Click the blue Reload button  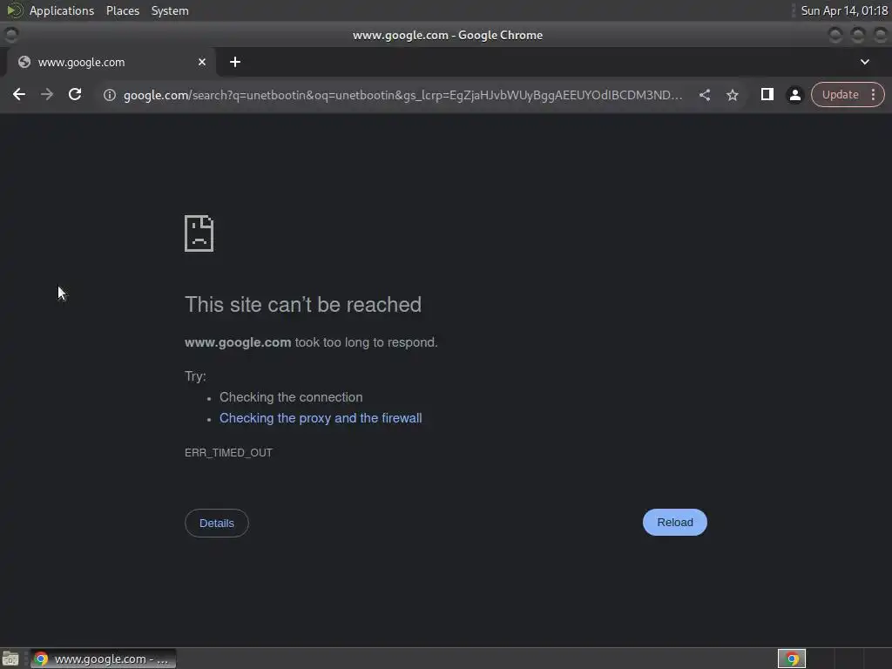(675, 523)
